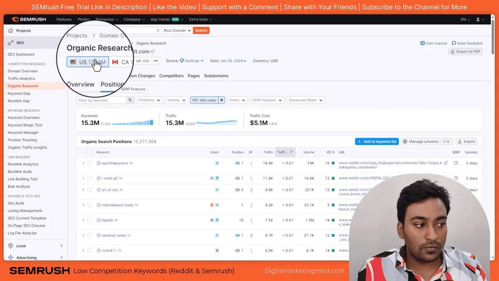The image size is (499, 281).
Task: Click the Add to keyword list button
Action: tap(377, 141)
